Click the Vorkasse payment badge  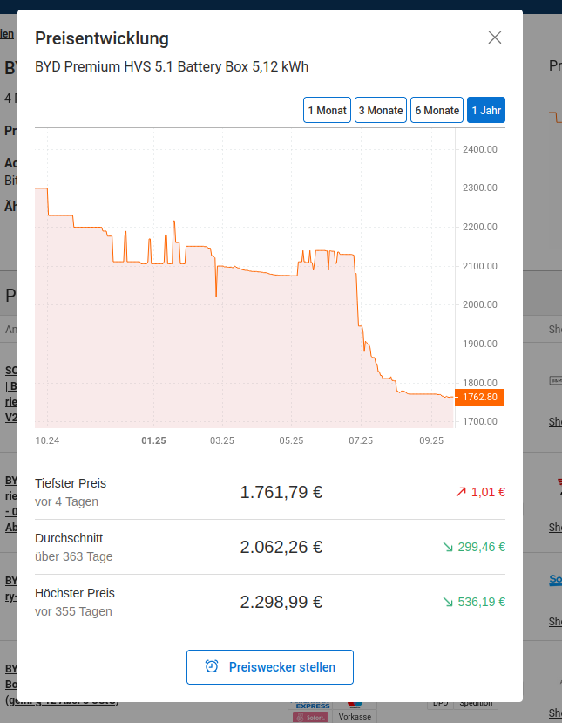[x=355, y=716]
